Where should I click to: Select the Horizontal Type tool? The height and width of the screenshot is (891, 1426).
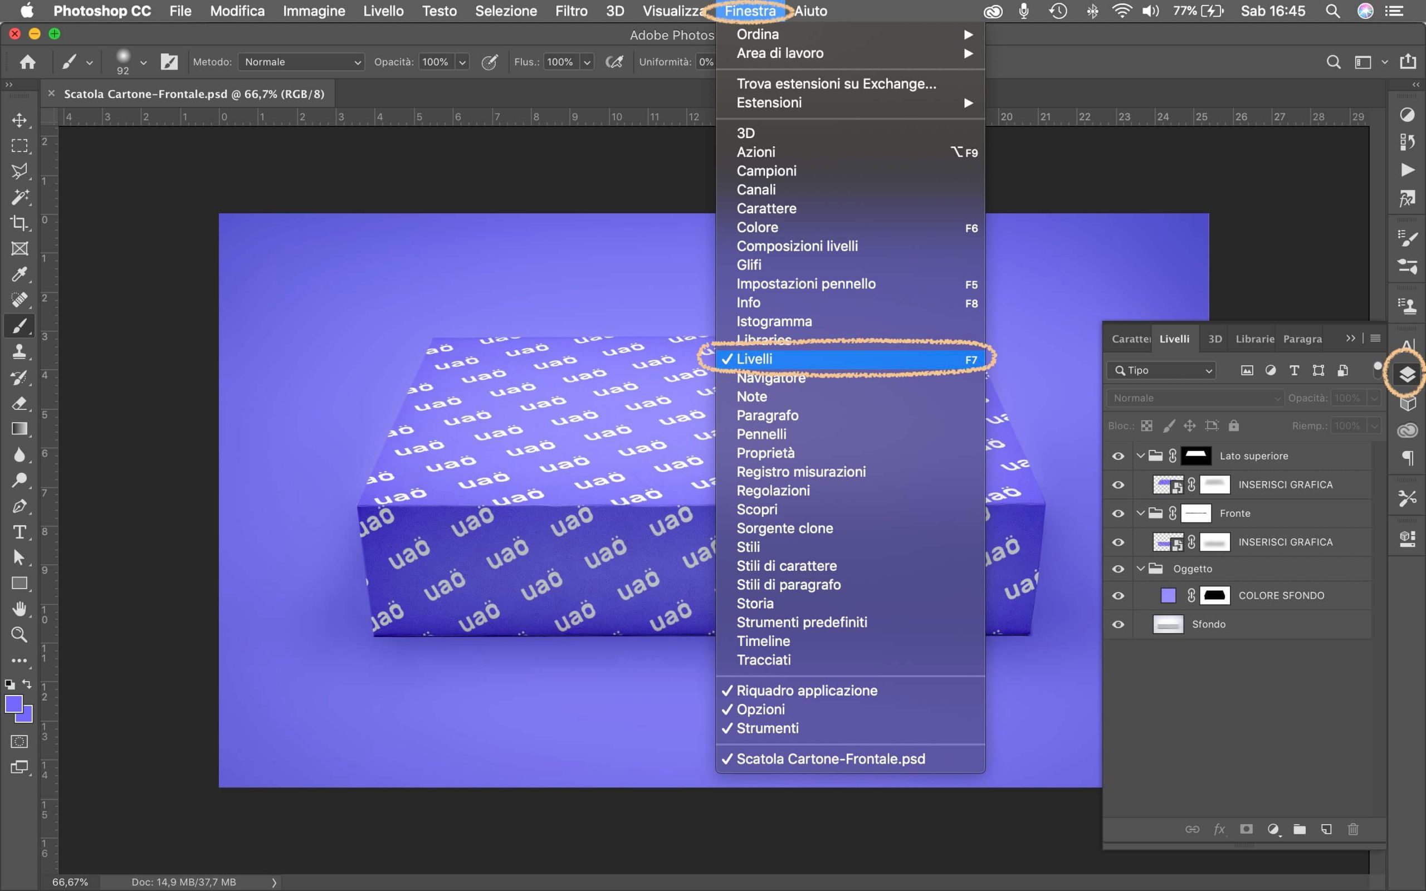pos(19,532)
